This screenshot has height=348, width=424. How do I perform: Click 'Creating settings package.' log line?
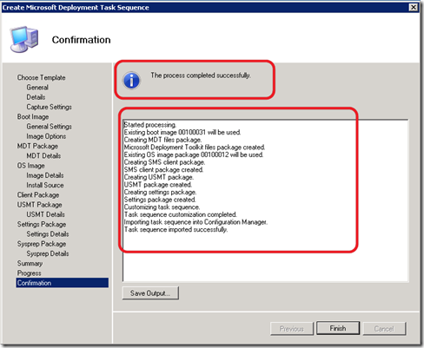click(160, 193)
